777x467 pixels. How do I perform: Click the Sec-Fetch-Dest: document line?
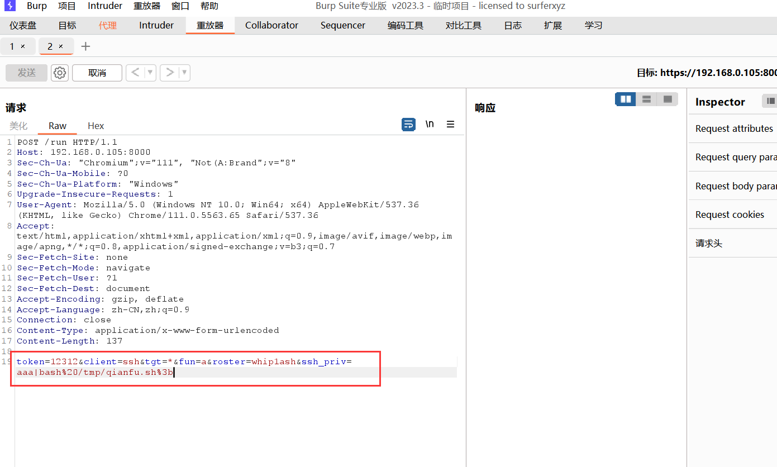84,288
